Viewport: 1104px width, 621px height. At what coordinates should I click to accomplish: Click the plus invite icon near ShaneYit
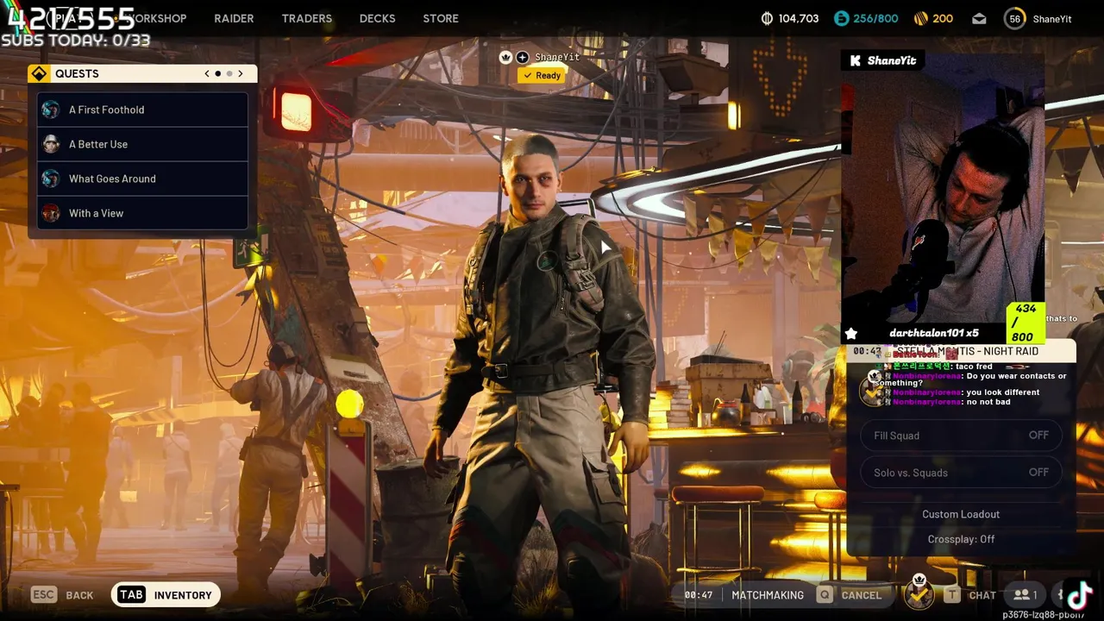[x=523, y=57]
